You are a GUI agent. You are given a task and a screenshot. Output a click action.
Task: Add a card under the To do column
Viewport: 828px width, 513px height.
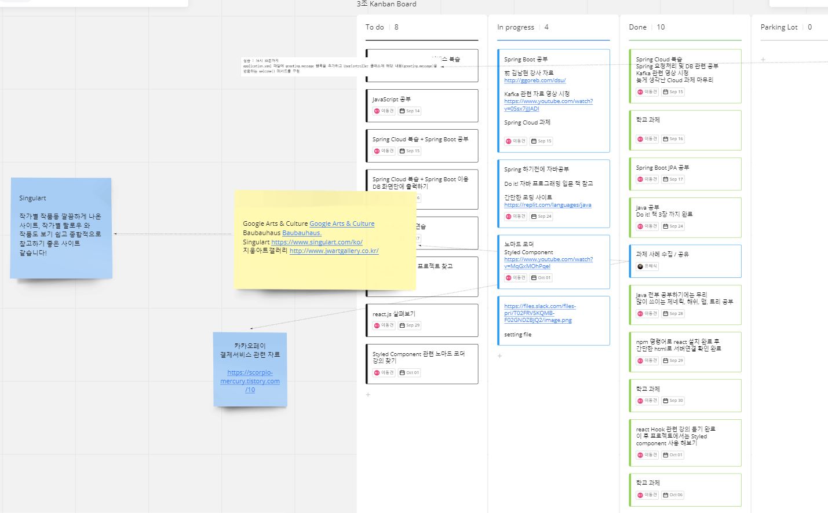click(368, 394)
